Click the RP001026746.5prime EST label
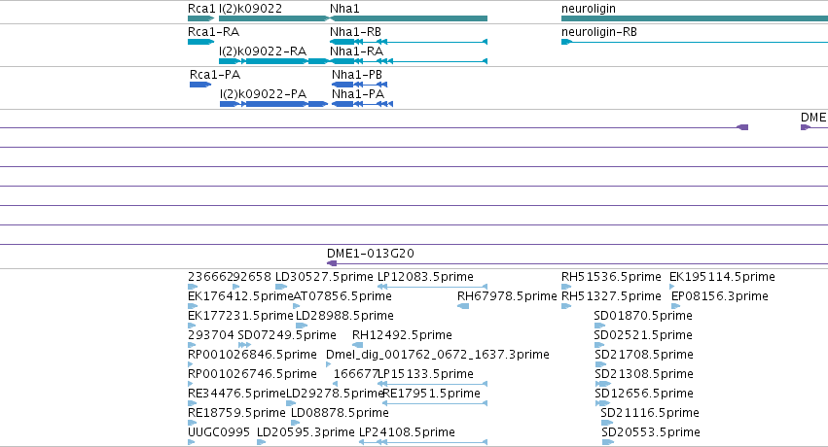Viewport: 828px width, 447px height. 252,374
